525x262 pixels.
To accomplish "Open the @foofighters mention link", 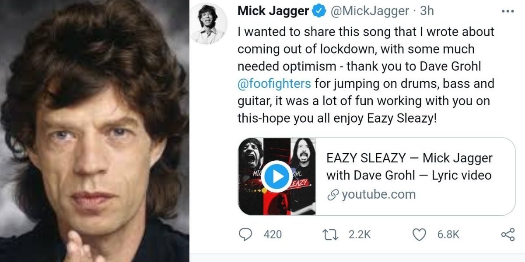I will (x=274, y=83).
